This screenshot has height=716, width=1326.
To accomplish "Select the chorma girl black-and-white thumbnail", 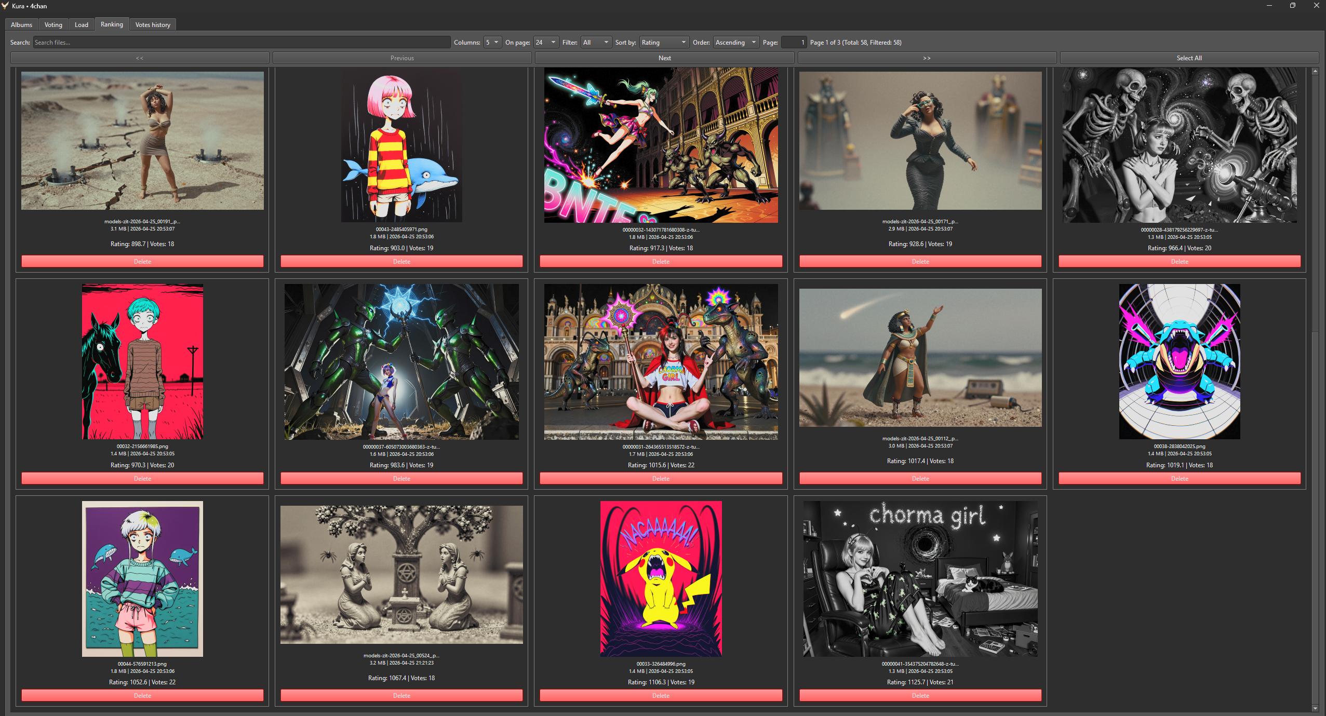I will [x=920, y=578].
